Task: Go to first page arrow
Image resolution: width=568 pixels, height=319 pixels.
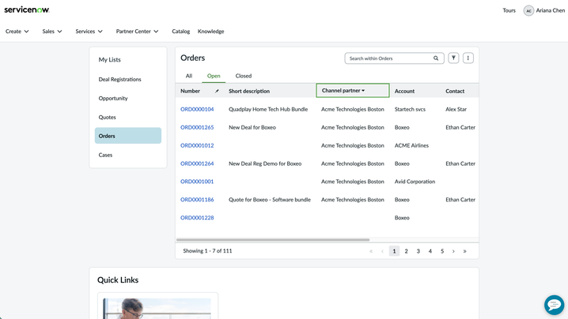Action: (371, 251)
